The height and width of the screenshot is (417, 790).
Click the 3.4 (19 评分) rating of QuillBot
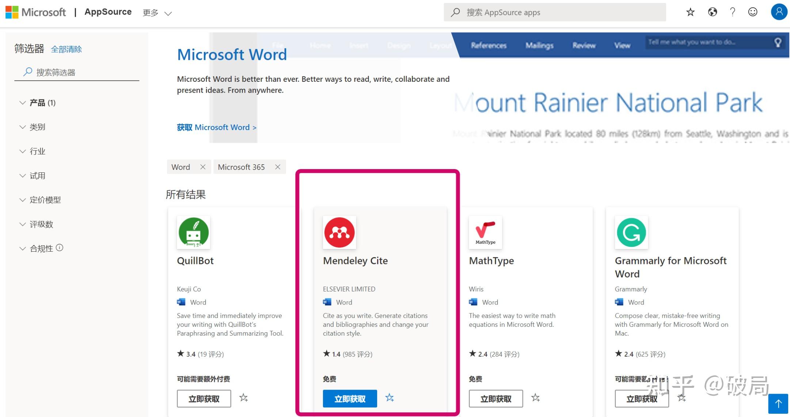[x=200, y=354]
